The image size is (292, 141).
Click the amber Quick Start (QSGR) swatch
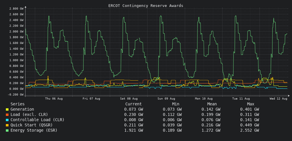click(x=7, y=125)
